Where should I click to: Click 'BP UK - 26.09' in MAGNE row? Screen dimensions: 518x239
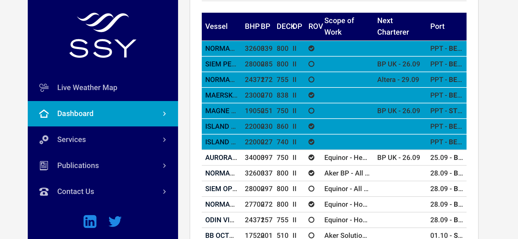(399, 111)
